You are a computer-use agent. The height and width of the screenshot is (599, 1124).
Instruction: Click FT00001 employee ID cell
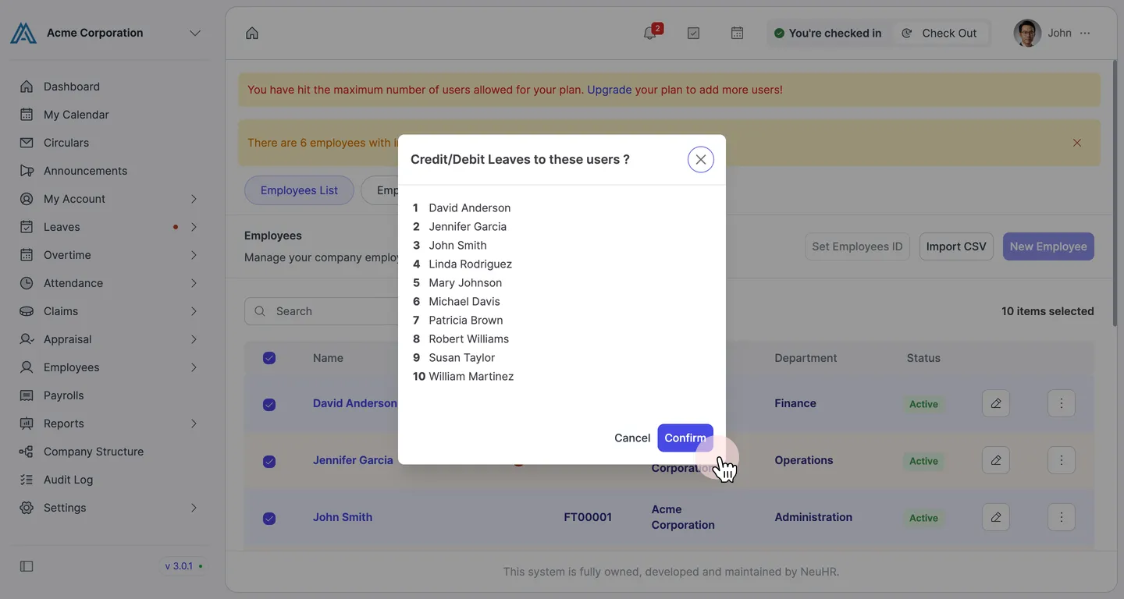(x=588, y=517)
